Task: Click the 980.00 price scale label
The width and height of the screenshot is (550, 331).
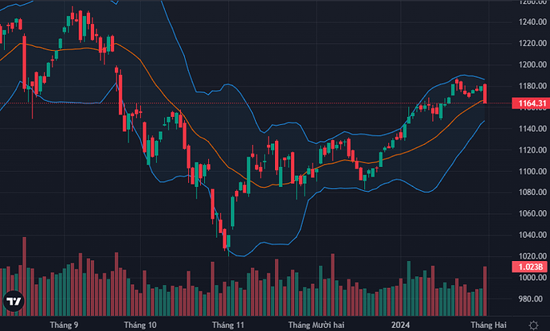Action: (x=529, y=299)
